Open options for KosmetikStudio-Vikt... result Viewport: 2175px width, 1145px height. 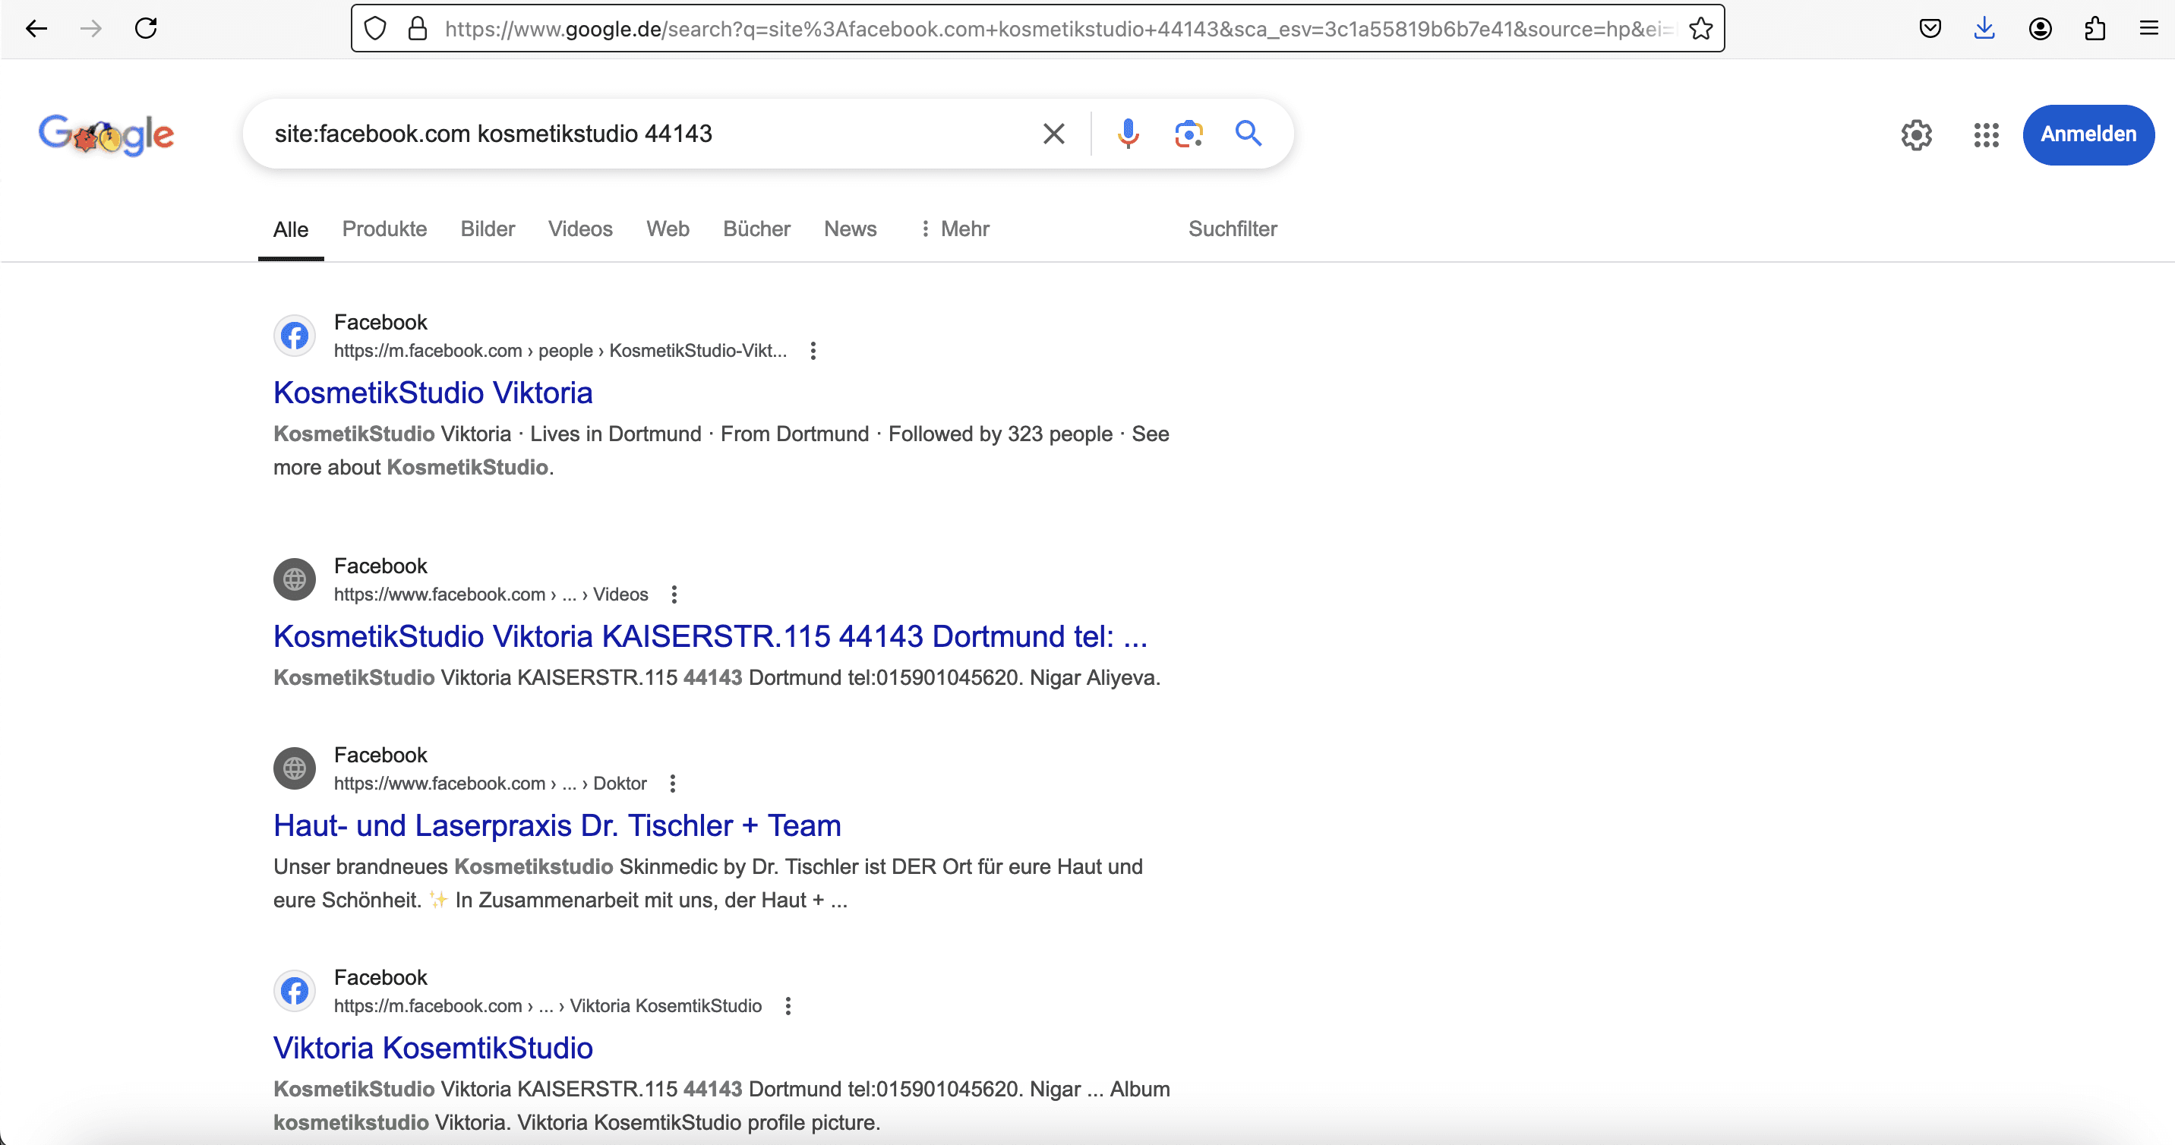coord(813,351)
